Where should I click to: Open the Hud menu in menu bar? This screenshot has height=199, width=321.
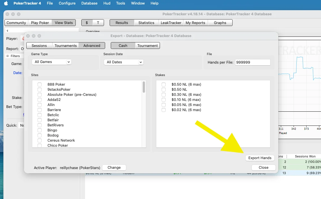[107, 3]
